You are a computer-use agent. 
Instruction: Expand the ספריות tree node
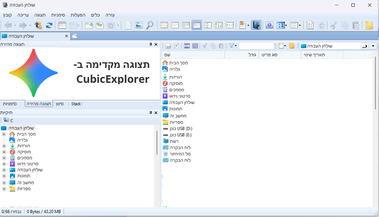click(x=4, y=189)
